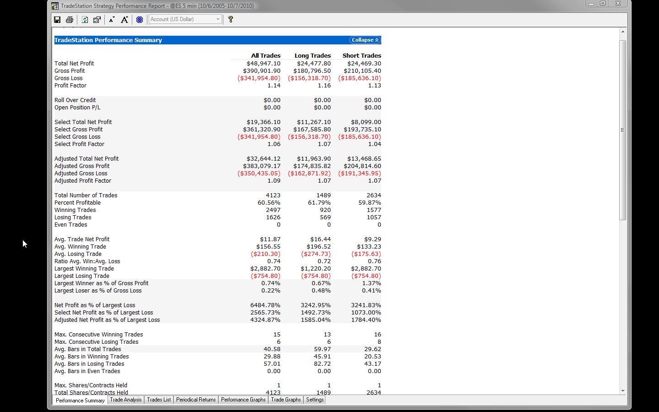
Task: Close the Performance Report window
Action: [618, 4]
